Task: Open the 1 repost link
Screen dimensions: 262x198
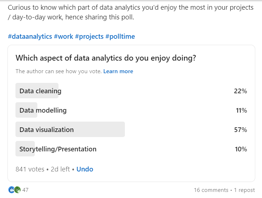Action: pos(244,190)
